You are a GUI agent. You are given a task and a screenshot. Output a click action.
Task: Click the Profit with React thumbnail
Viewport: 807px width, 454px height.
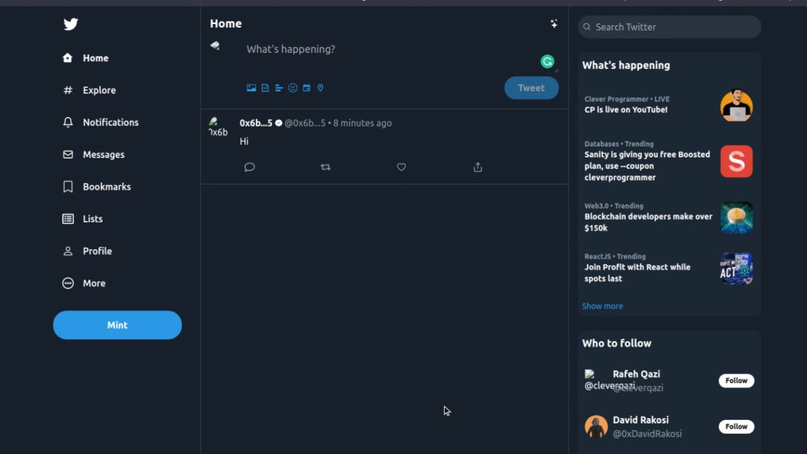[x=737, y=268]
